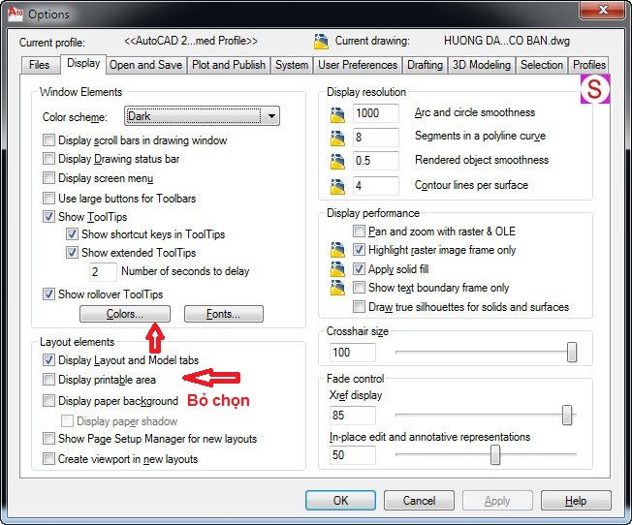
Task: Toggle Show shortcut keys in ToolTips
Action: click(x=72, y=233)
